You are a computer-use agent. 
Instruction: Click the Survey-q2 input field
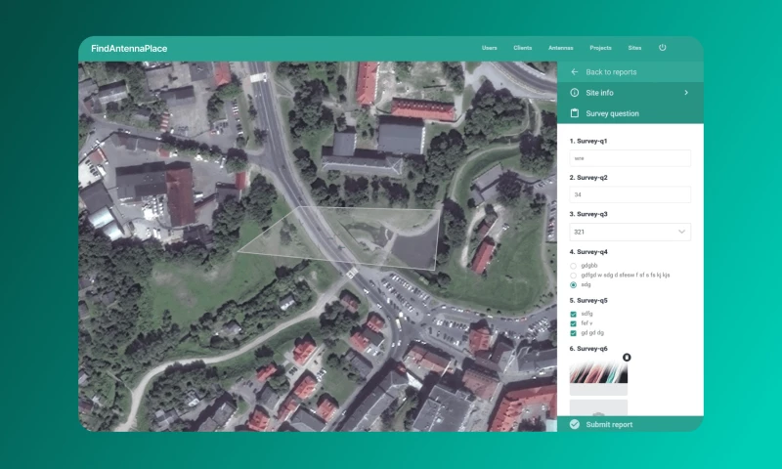click(x=630, y=194)
